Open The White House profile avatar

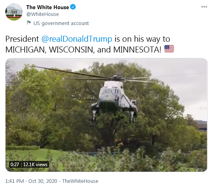[14, 12]
